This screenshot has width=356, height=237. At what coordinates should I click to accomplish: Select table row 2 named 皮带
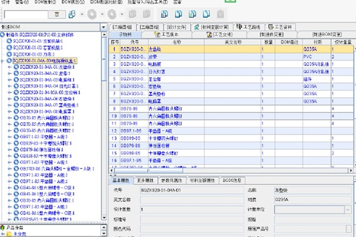[x=231, y=57]
